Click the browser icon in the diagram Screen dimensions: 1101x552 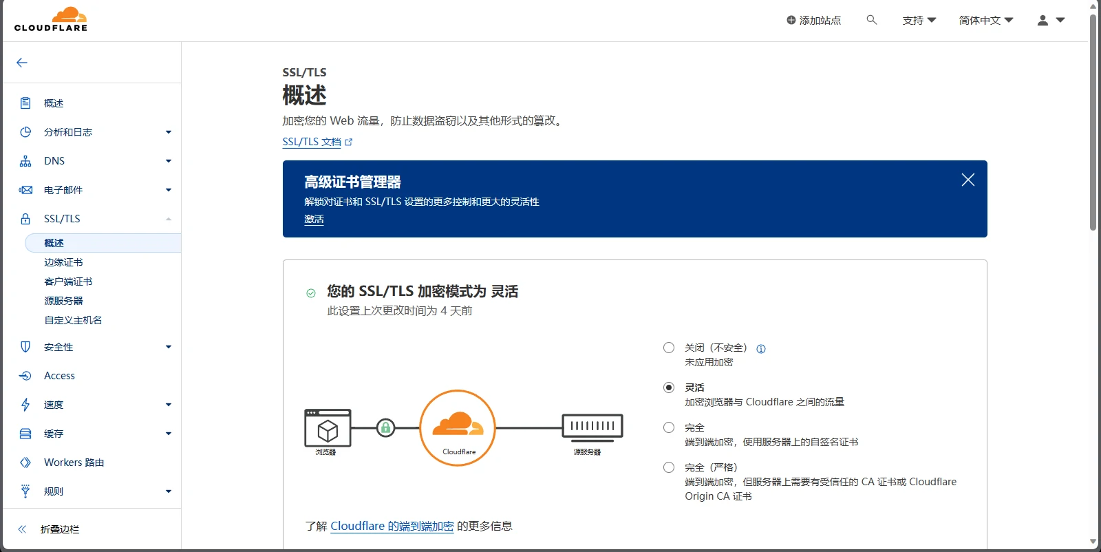pyautogui.click(x=328, y=428)
